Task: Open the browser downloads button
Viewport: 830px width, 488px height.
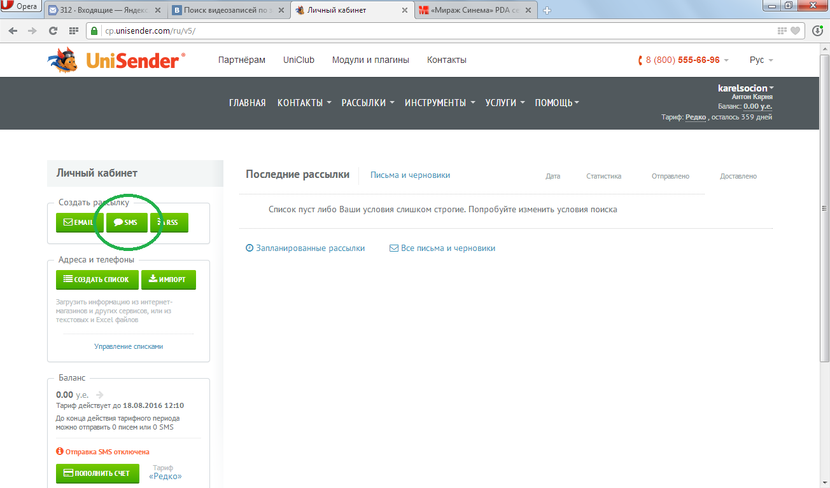Action: [818, 30]
